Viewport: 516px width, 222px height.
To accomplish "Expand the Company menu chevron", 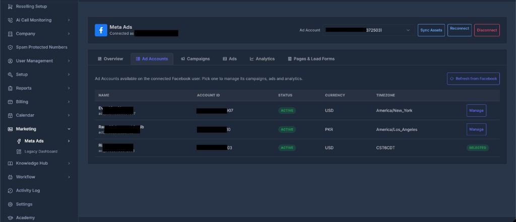I will tap(69, 34).
